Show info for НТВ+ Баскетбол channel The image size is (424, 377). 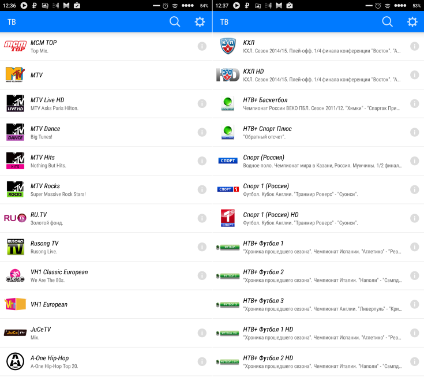[x=415, y=104]
